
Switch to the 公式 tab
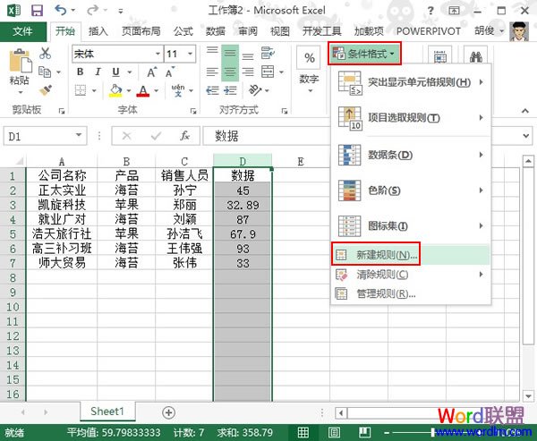(x=183, y=31)
